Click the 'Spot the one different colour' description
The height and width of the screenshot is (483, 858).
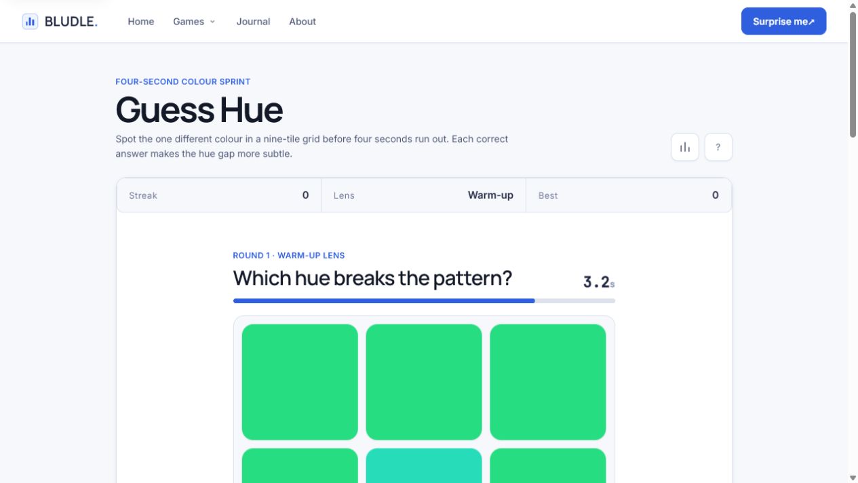312,147
